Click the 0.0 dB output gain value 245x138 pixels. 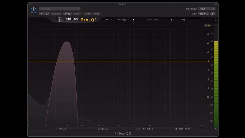click(187, 129)
